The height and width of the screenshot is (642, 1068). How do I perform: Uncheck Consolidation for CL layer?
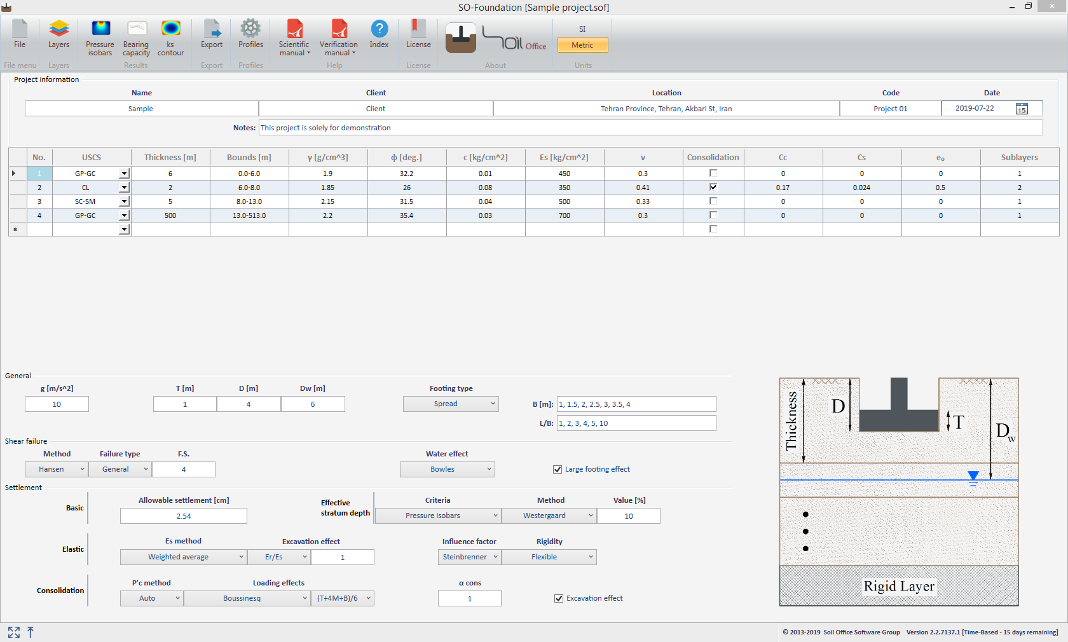pyautogui.click(x=713, y=187)
